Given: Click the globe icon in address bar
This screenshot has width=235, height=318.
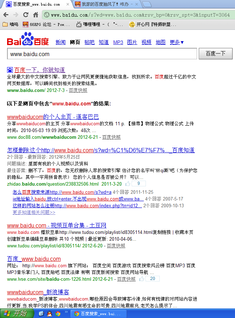Looking at the screenshot, I should [x=47, y=15].
